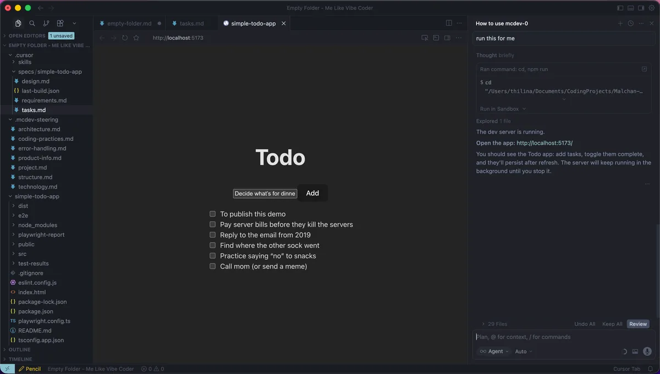This screenshot has width=660, height=374.
Task: Toggle the preview side panel icon
Action: [447, 38]
